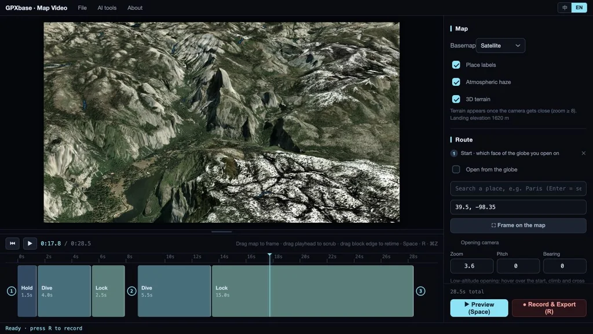593x334 pixels.
Task: Click the Landing elevation 1620 m text
Action: [479, 118]
